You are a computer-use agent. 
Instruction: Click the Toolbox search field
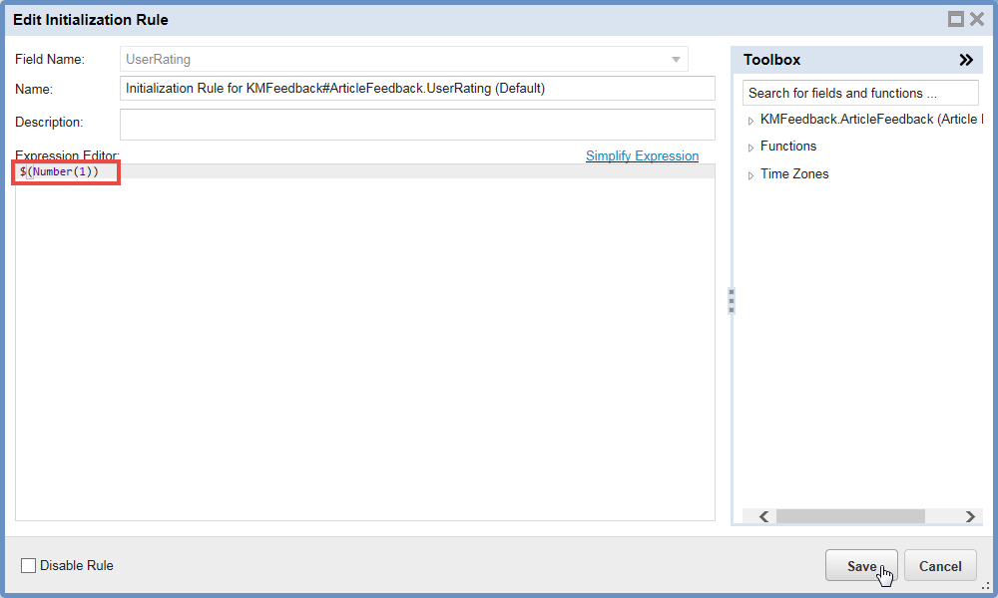tap(860, 93)
